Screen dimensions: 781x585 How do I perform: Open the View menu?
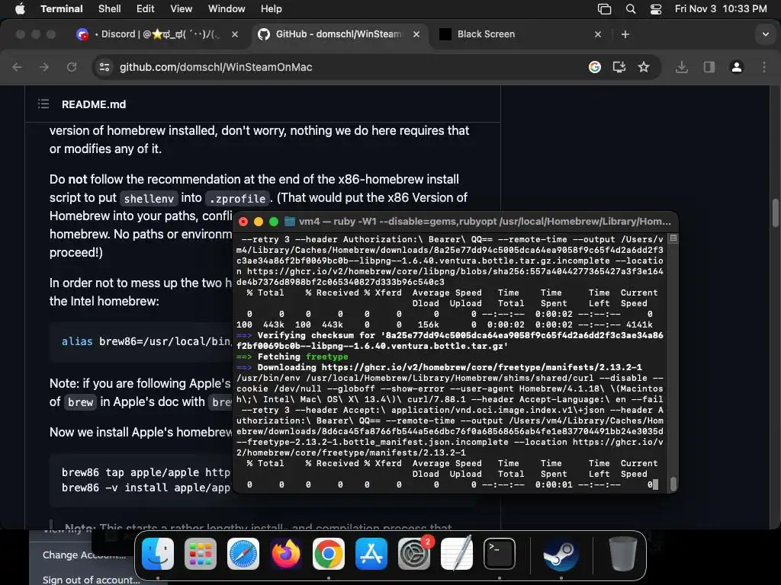tap(181, 8)
